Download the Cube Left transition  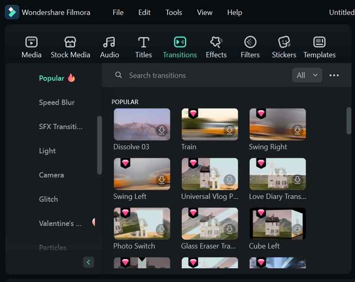pyautogui.click(x=297, y=230)
